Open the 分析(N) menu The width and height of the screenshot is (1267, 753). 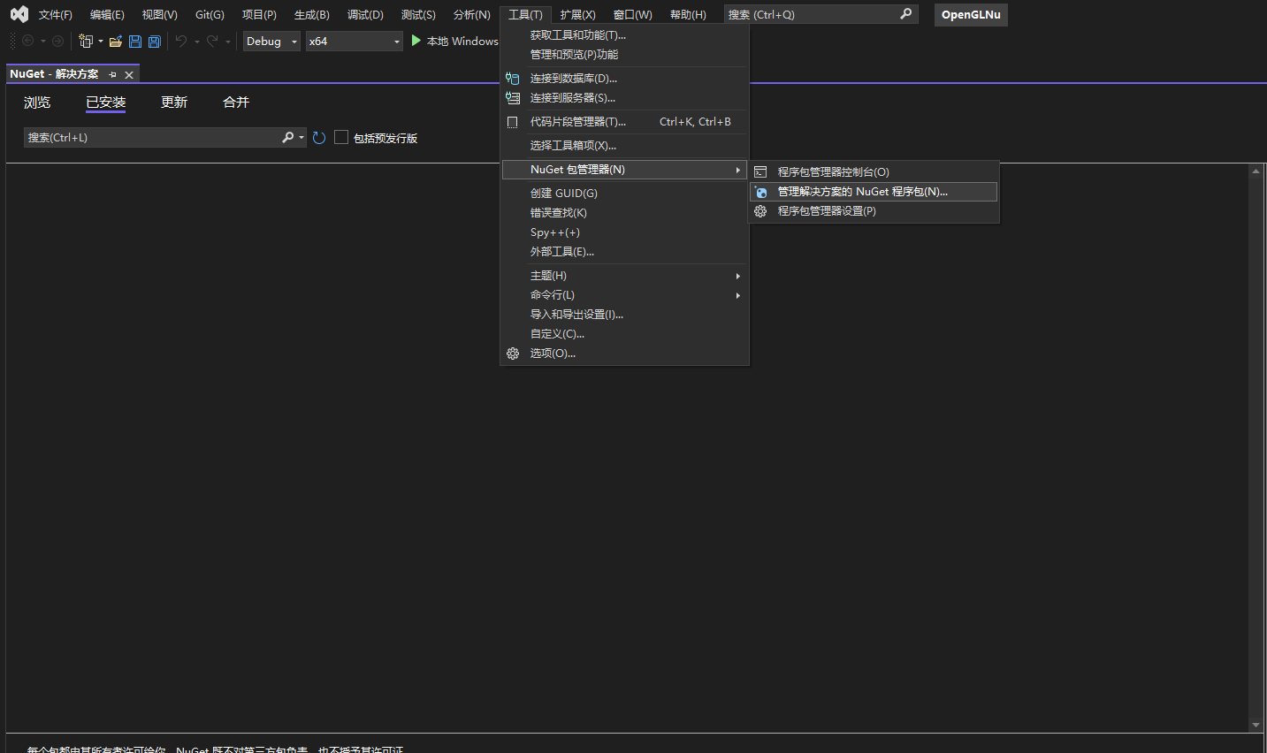(x=471, y=15)
